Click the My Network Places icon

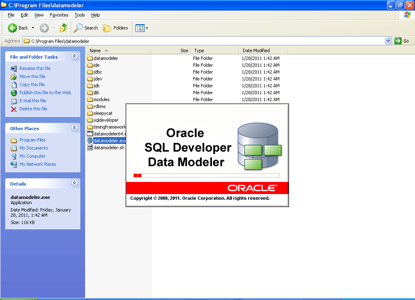(14, 164)
